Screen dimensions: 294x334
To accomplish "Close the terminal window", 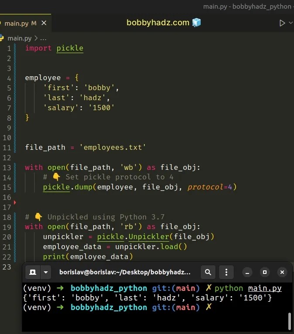I will pos(282,272).
